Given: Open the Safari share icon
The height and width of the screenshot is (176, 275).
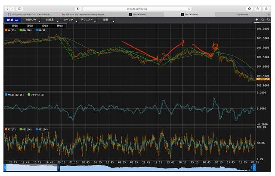Looking at the screenshot, I should (x=258, y=8).
